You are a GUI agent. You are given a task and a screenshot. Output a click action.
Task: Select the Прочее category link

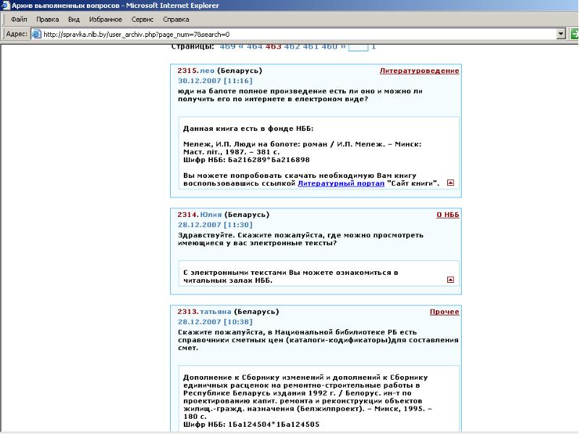(444, 311)
